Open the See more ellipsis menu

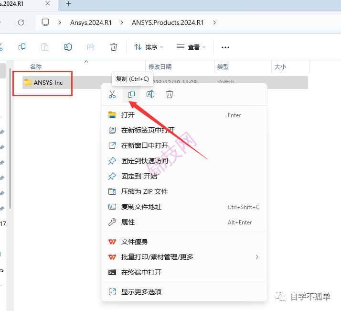225,47
